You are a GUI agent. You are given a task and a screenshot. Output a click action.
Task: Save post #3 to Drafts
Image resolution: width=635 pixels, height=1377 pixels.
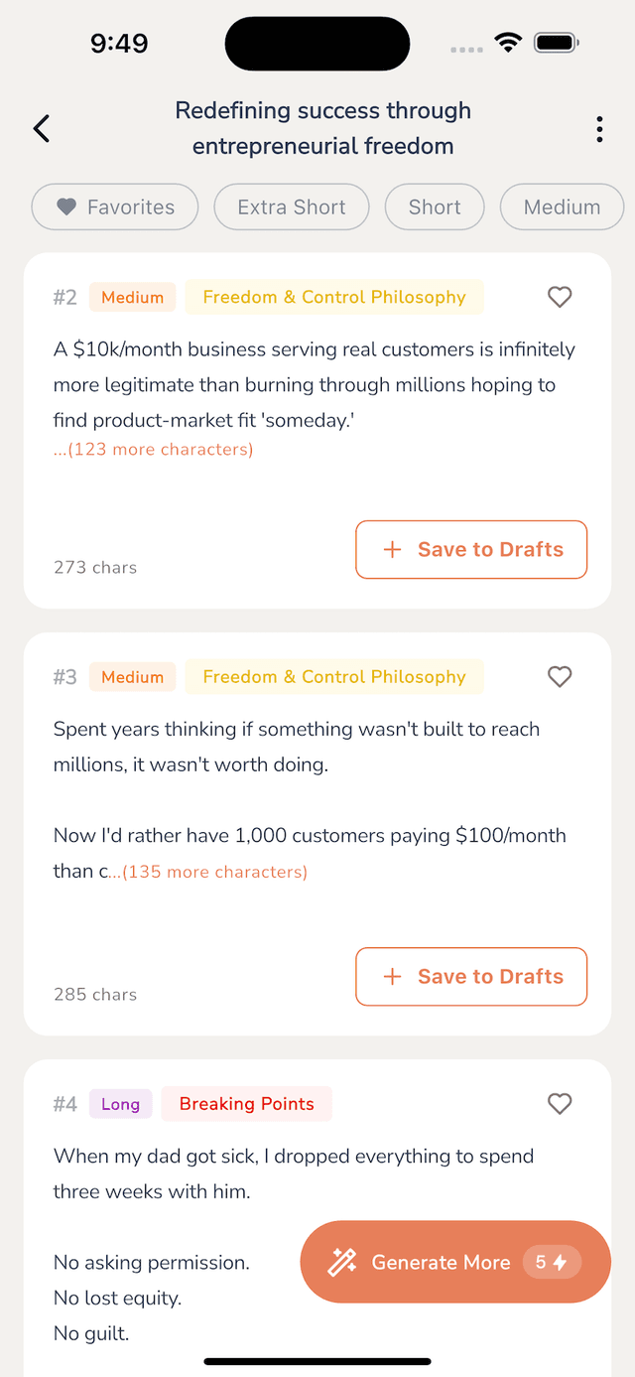471,977
